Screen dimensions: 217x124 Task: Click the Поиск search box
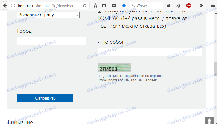(146, 6)
